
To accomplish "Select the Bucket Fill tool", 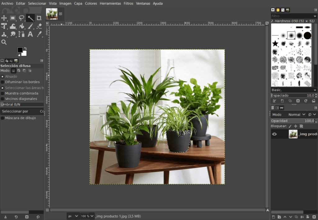I will tap(21, 26).
